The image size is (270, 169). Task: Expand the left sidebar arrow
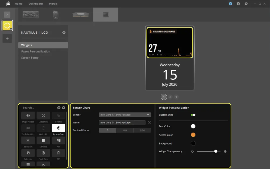pos(7,15)
